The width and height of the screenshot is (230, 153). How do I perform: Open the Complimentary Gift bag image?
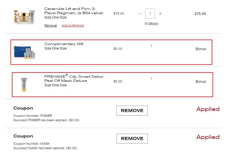click(25, 53)
